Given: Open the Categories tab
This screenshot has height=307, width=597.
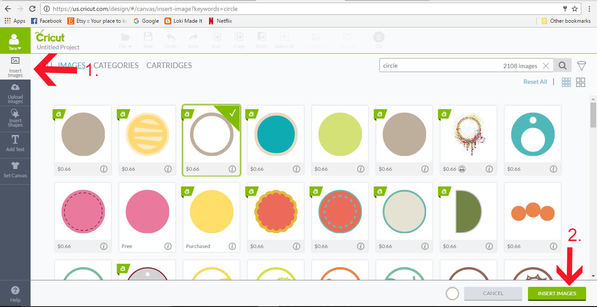Looking at the screenshot, I should click(x=116, y=66).
